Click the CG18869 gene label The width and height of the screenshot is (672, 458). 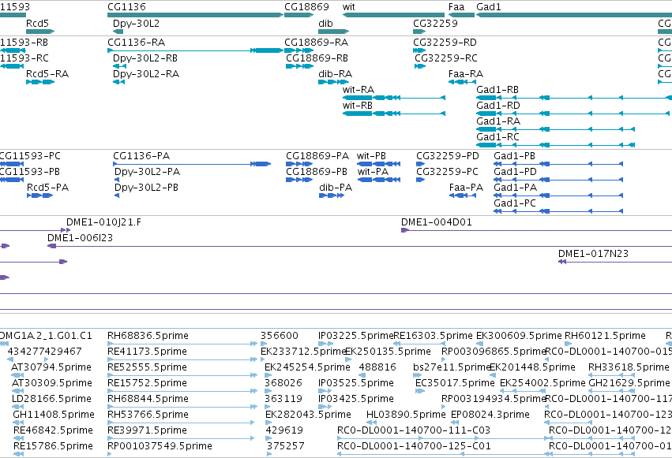point(306,7)
